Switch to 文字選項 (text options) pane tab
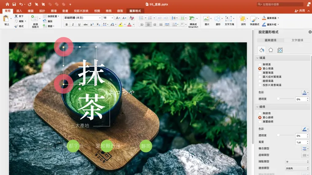The height and width of the screenshot is (175, 312). click(297, 40)
